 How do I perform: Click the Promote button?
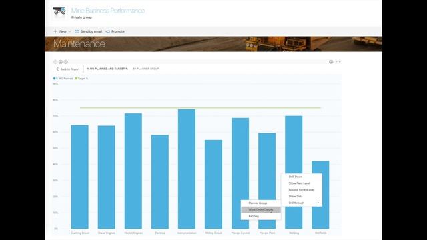[115, 31]
